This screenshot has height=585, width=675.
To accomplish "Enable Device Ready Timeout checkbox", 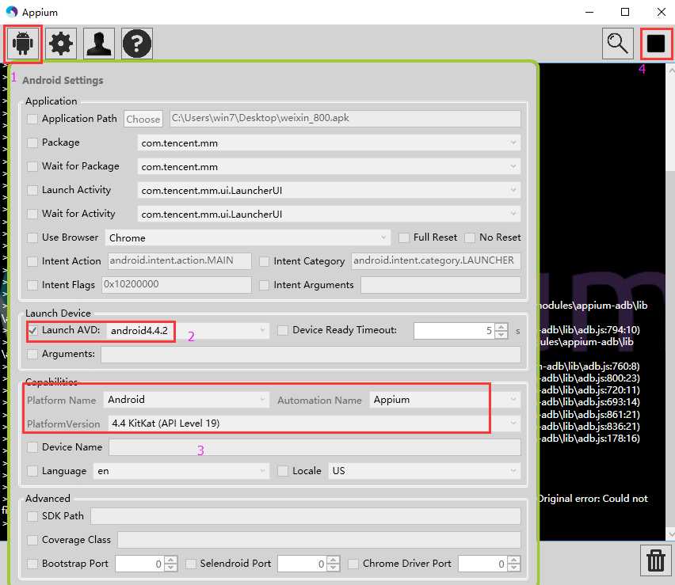I will [x=283, y=330].
